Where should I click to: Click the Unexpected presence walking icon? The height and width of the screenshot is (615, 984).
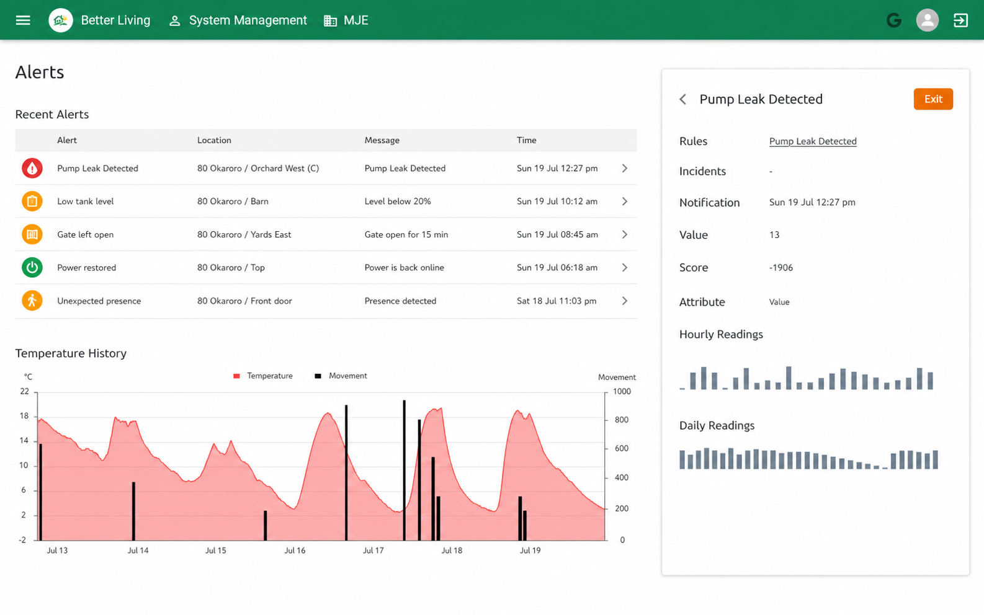pos(32,301)
